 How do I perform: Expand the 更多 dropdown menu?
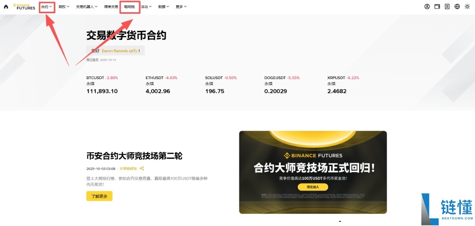pyautogui.click(x=181, y=7)
